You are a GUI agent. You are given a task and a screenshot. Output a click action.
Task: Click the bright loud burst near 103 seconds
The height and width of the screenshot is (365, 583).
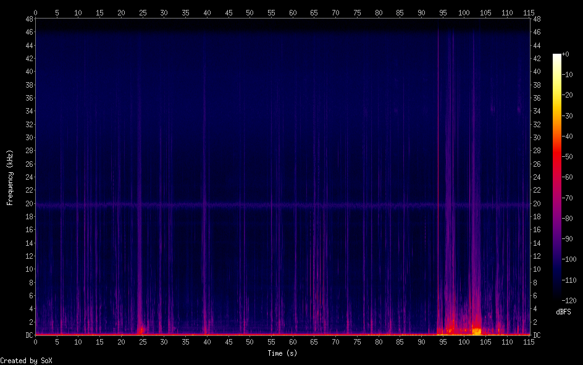[x=476, y=330]
